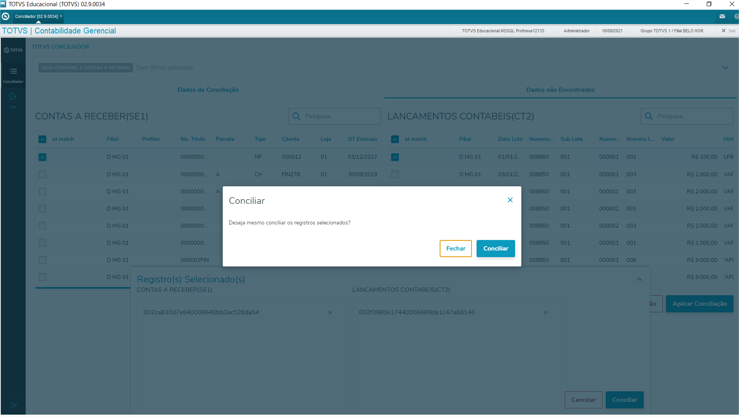Click Conciliar in the selected records panel
Viewport: 739px width, 417px height.
(624, 400)
